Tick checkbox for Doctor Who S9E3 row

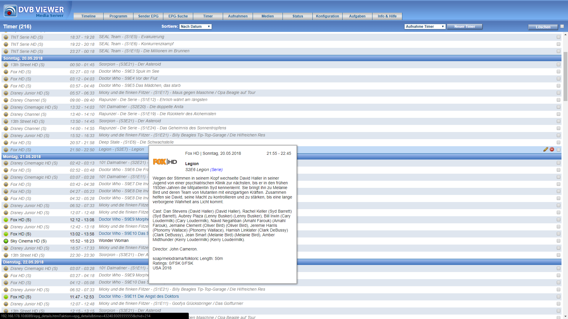click(x=559, y=71)
